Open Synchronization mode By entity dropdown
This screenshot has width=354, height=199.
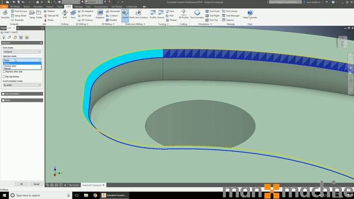point(22,85)
